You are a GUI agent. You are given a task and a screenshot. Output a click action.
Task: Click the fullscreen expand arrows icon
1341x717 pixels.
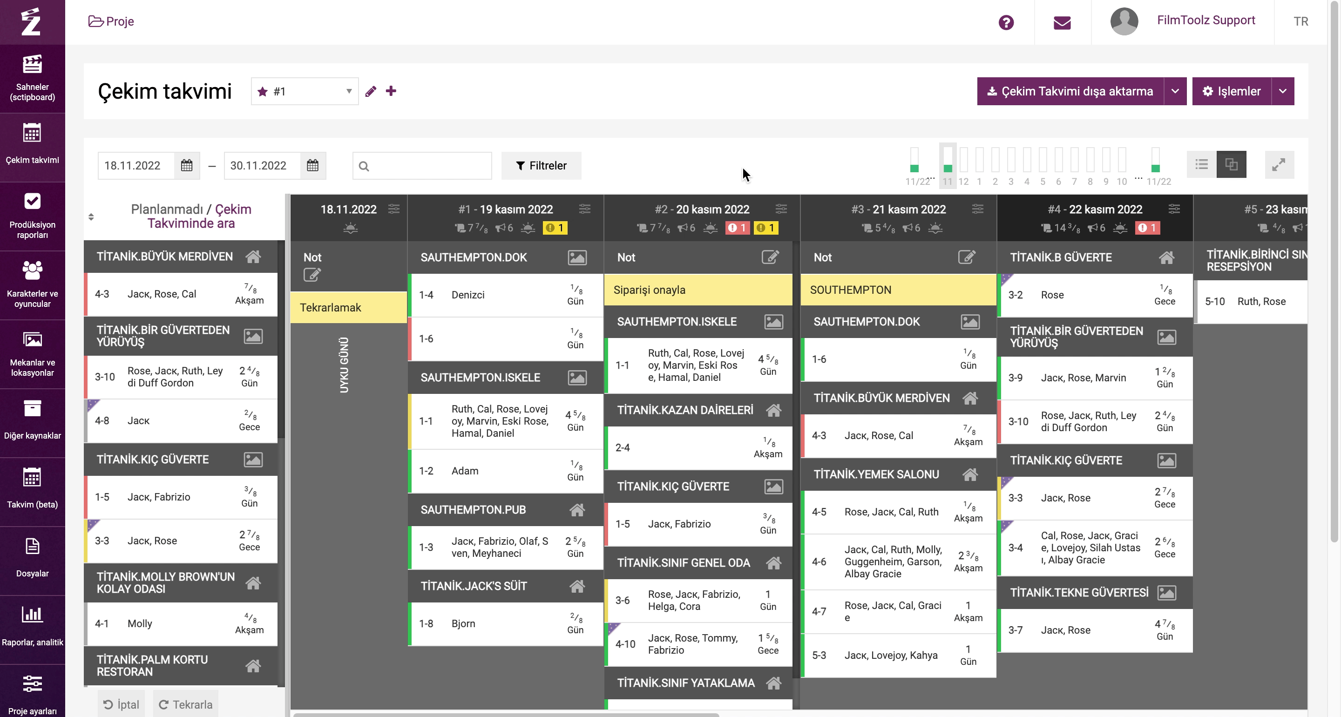click(1279, 165)
